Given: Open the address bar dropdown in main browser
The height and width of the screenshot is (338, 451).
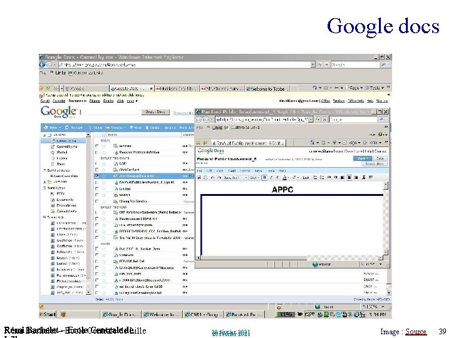Looking at the screenshot, I should pyautogui.click(x=313, y=65).
